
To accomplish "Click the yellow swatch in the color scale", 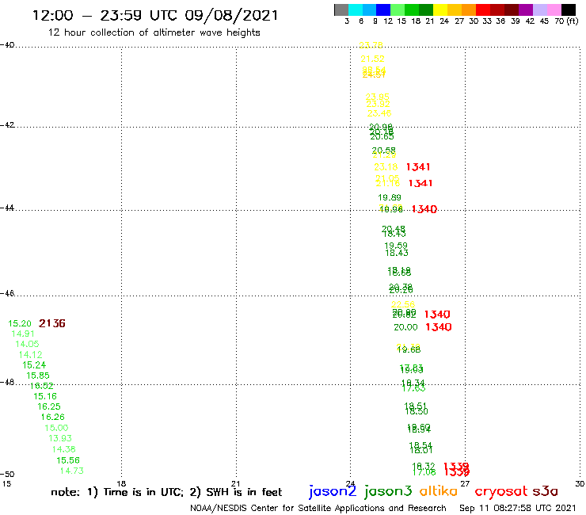I will (440, 10).
